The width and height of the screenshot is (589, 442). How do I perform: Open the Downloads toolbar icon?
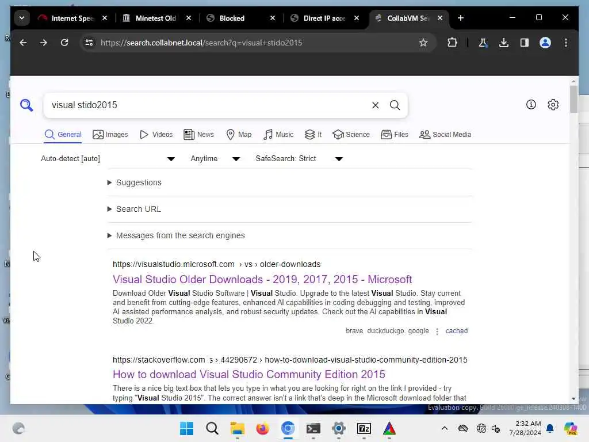[x=504, y=43]
